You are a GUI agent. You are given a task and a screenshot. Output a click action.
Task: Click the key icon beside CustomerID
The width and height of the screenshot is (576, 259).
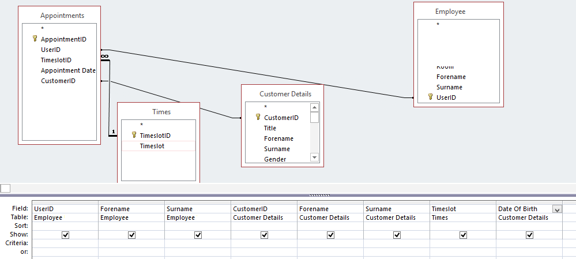click(x=258, y=117)
